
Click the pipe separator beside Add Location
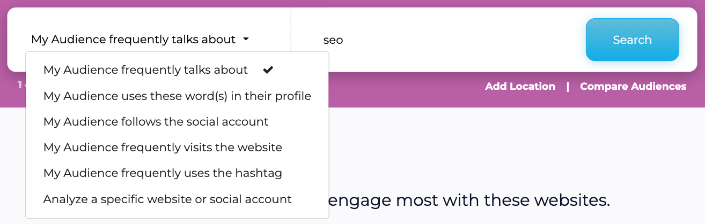tap(568, 87)
